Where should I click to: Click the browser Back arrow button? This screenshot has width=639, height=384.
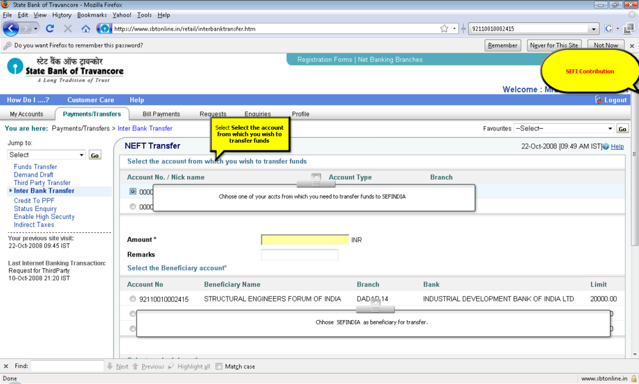coord(12,29)
